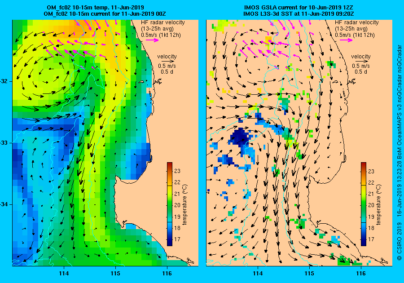Click the '18' colorbar tick label, right map
Image resolution: width=404 pixels, height=283 pixels.
[371, 228]
